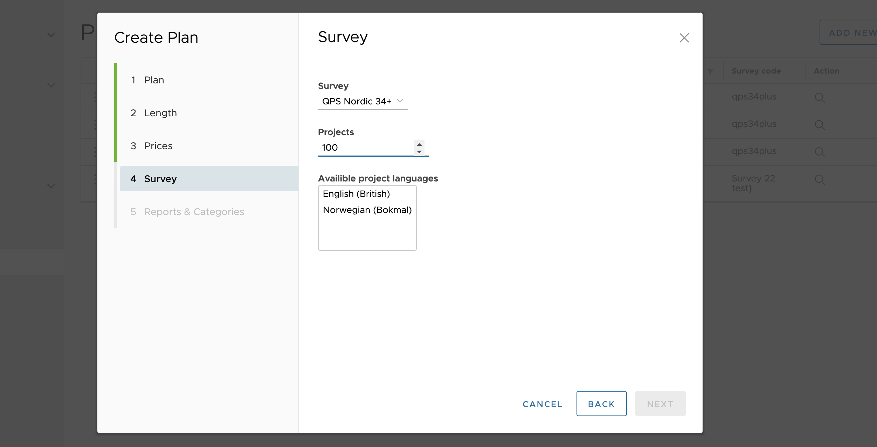Open the Survey dropdown QPS Nordic 34+
Screen dimensions: 877x447
(x=362, y=101)
